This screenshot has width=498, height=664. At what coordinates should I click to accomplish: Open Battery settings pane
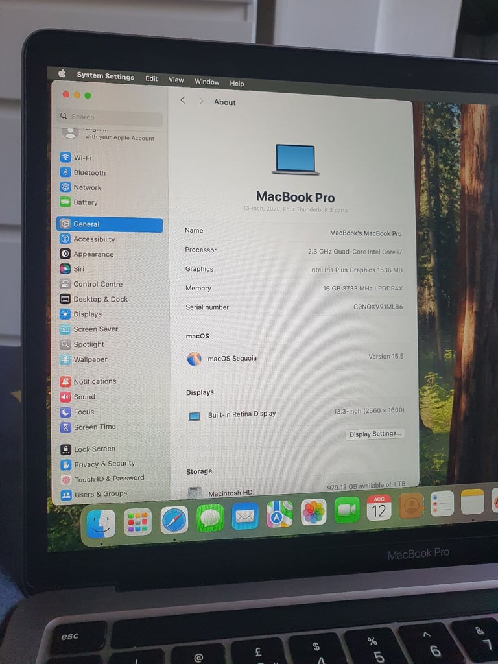78,202
